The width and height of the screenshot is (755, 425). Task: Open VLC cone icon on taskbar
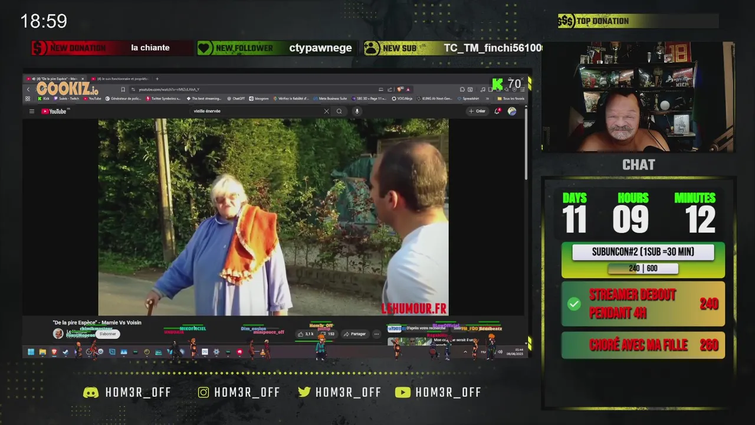tap(262, 352)
